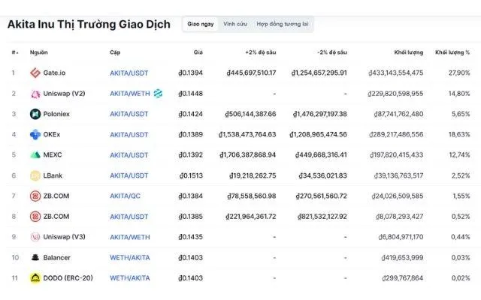Image resolution: width=481 pixels, height=300 pixels.
Task: Sort the table by the # column
Action: 14,52
